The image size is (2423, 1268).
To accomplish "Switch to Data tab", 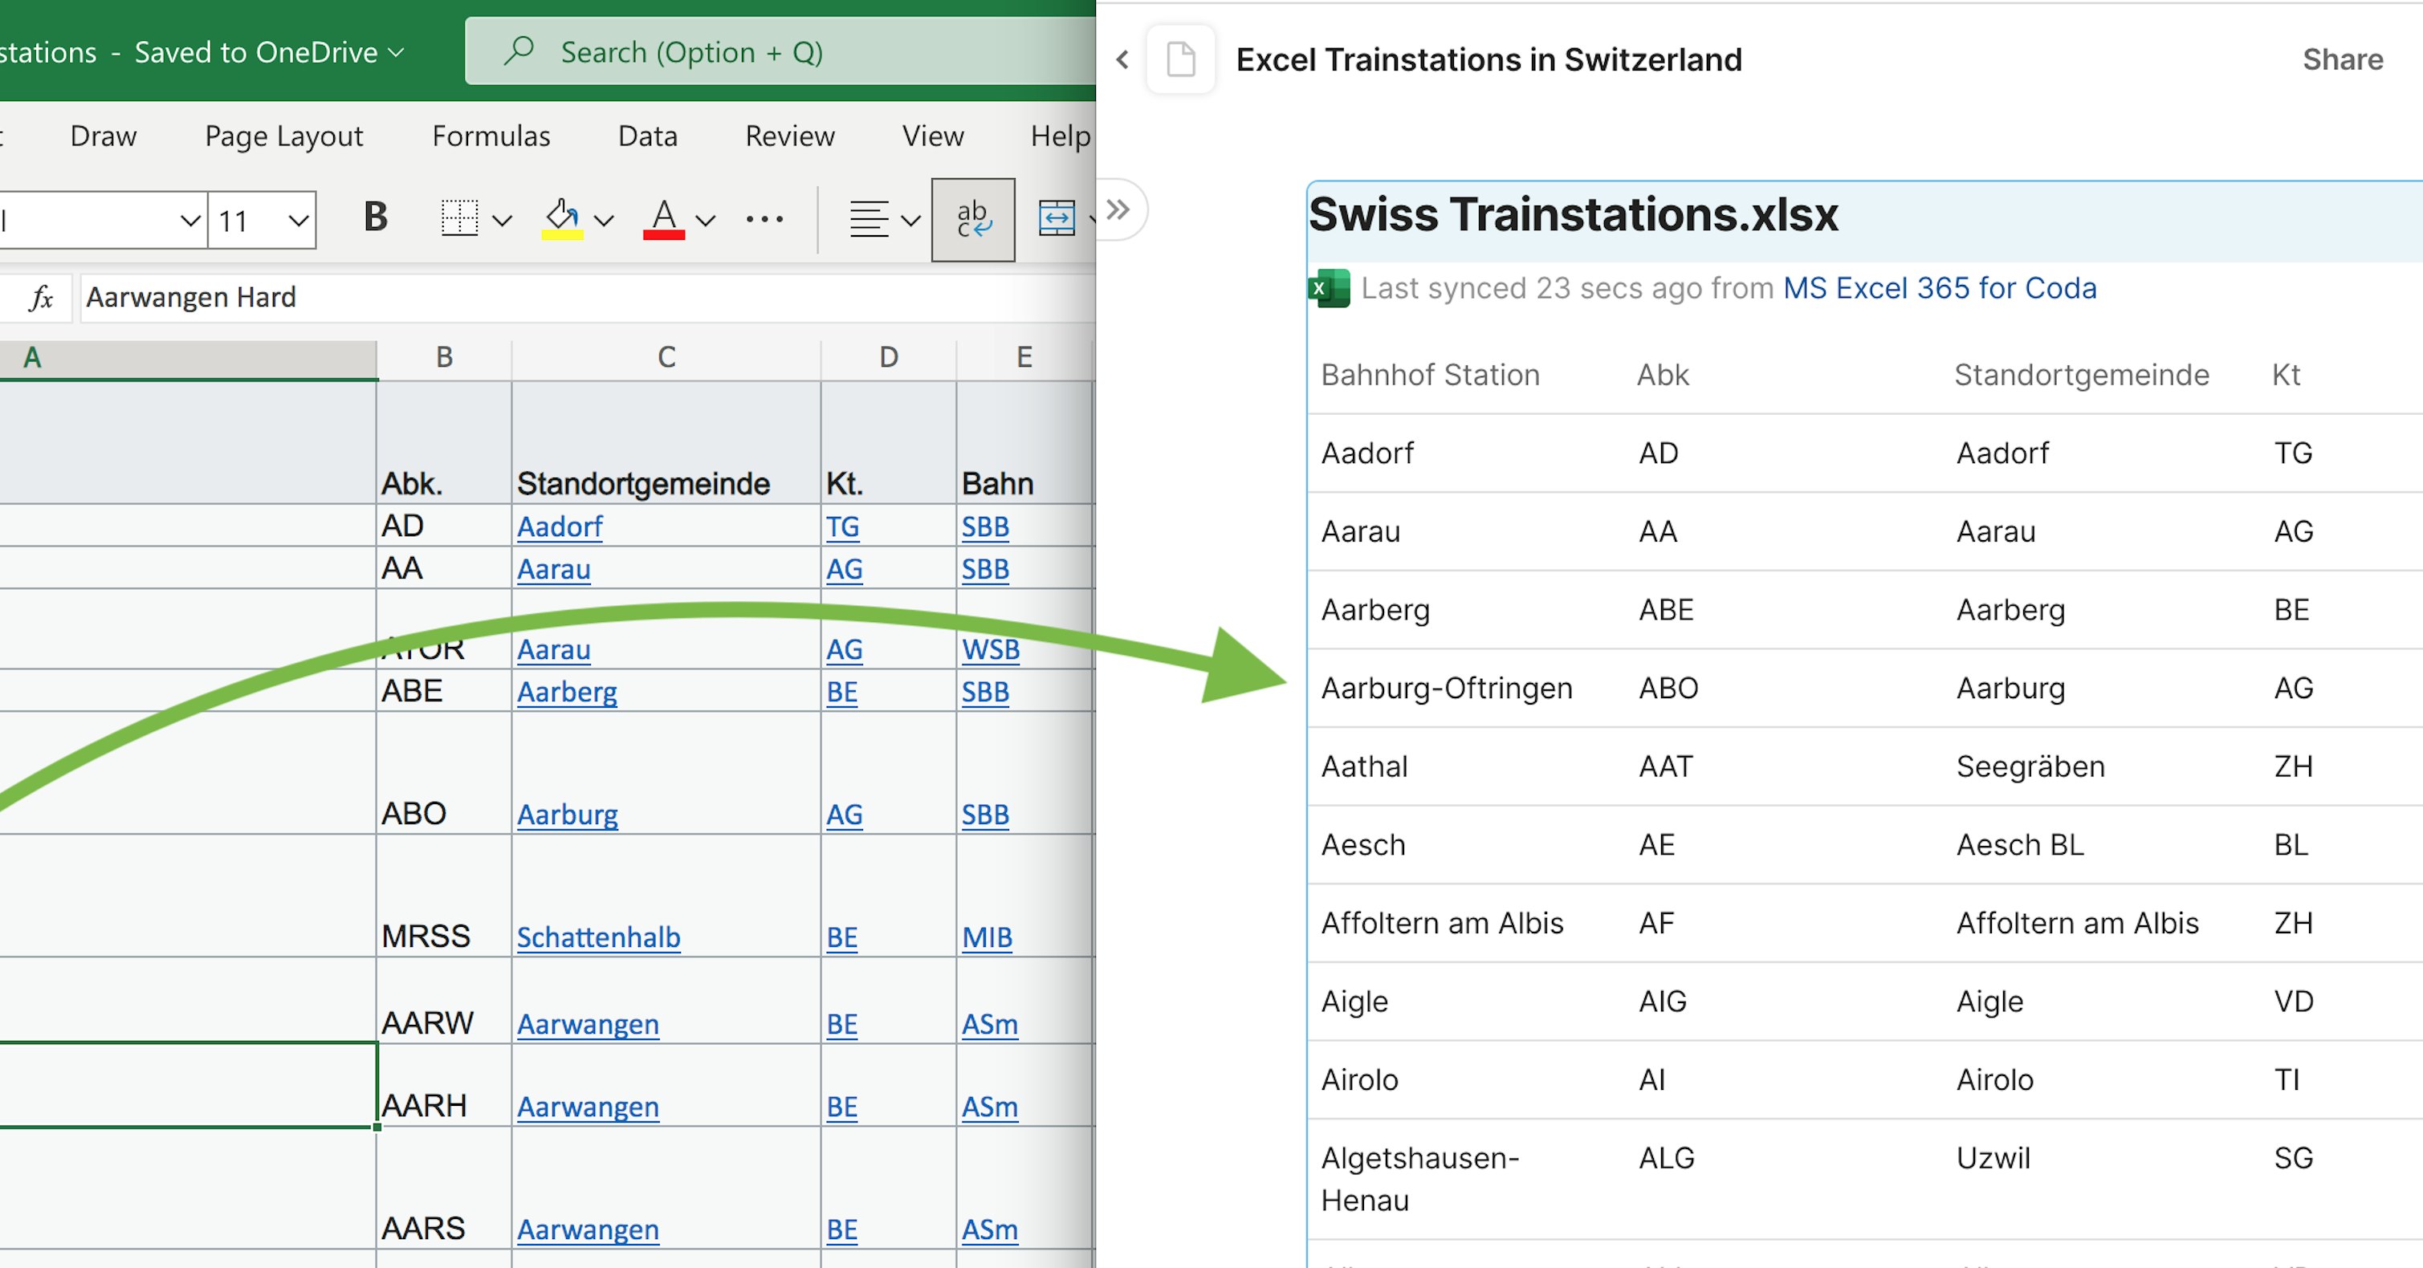I will click(647, 136).
